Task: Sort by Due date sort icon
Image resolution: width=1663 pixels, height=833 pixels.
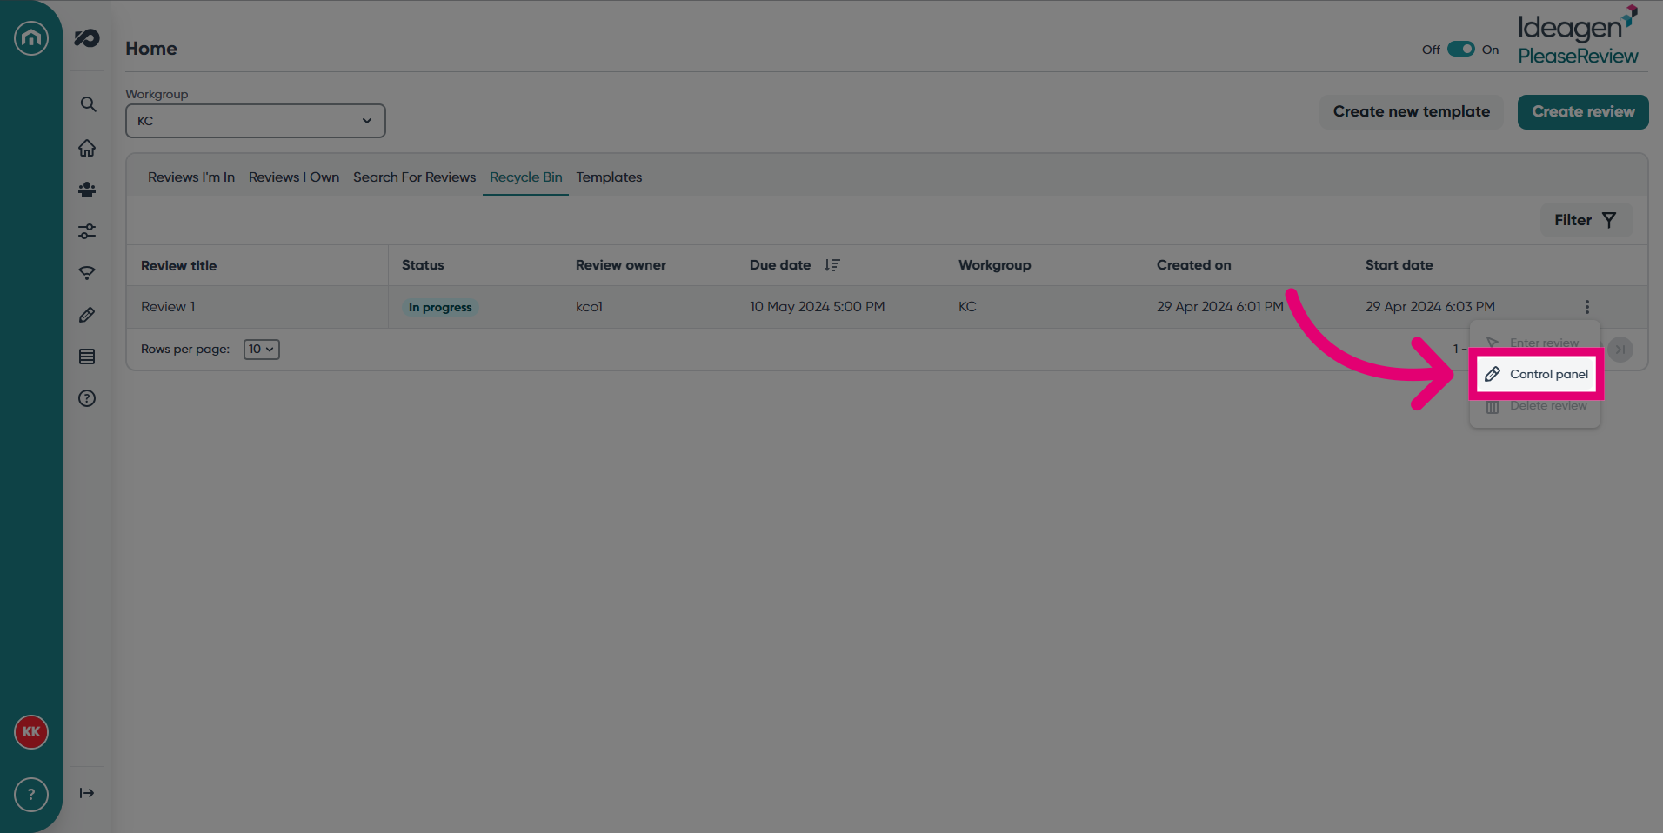Action: (832, 265)
